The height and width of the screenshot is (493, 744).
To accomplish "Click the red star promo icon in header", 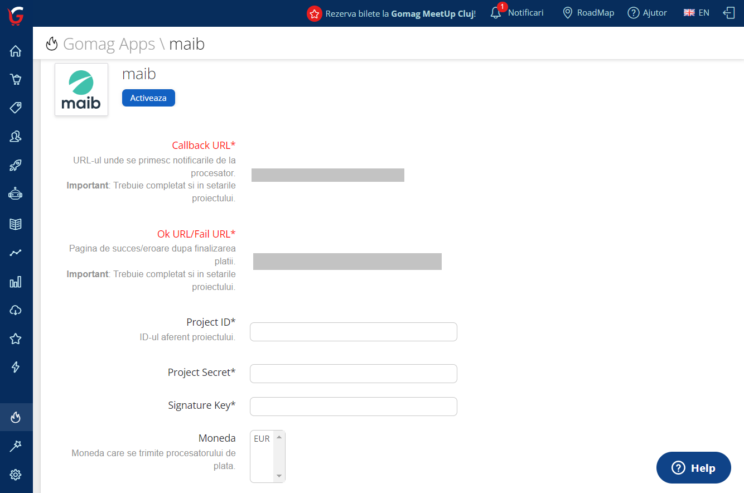I will coord(315,13).
